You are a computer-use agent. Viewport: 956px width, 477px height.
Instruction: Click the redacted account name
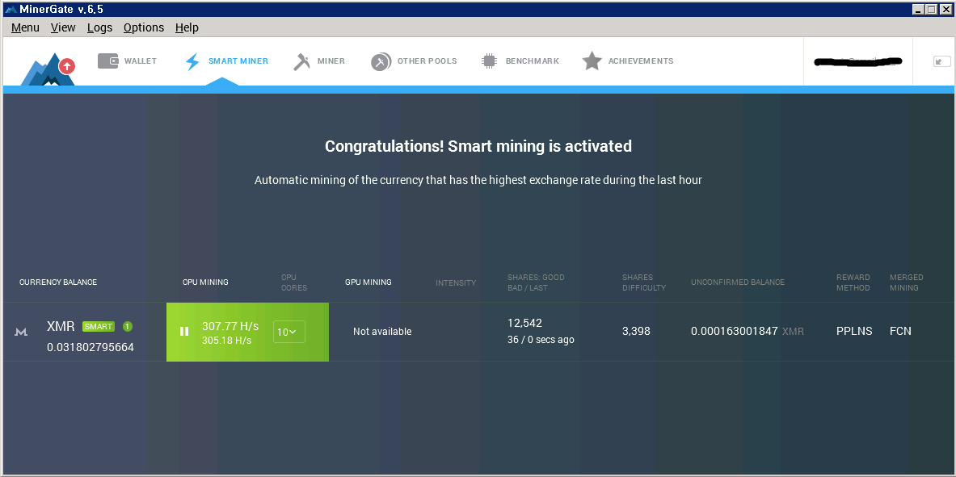click(857, 61)
